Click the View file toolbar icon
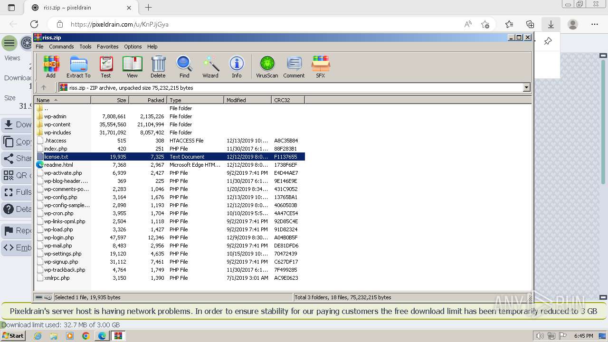This screenshot has width=608, height=342. pyautogui.click(x=132, y=66)
